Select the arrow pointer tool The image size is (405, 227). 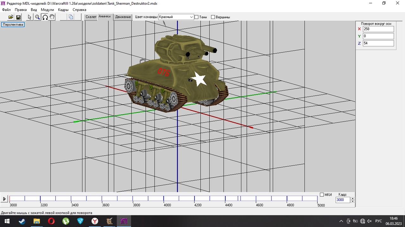point(30,17)
